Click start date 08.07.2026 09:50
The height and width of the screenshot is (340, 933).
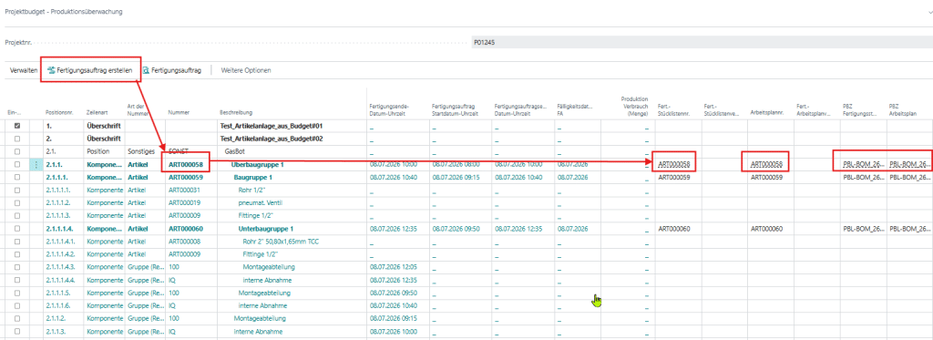pos(456,229)
